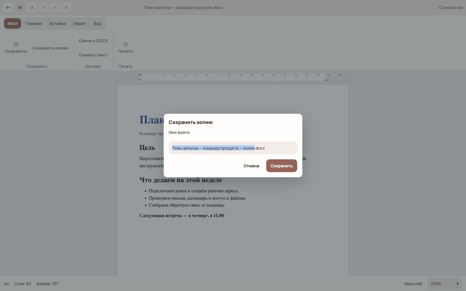Open the Масштаб 100% dropdown

tap(445, 284)
